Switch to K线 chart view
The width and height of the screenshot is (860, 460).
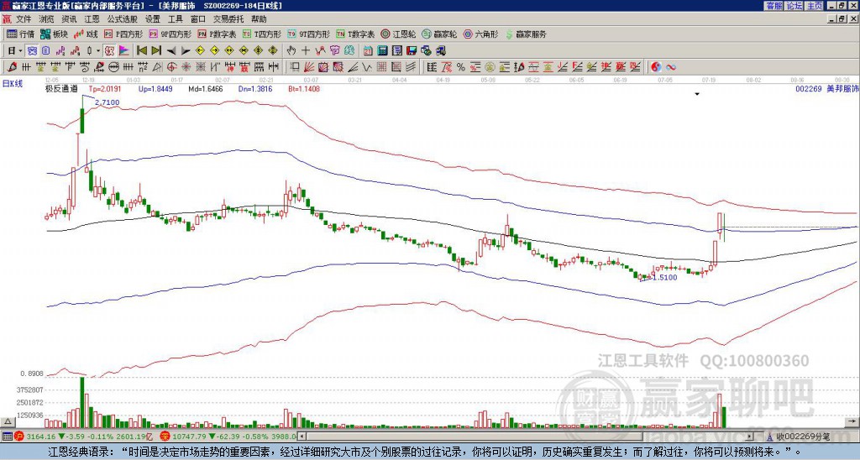coord(86,34)
